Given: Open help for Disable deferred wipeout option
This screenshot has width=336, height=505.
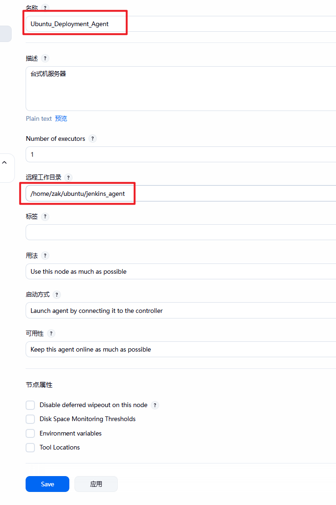Looking at the screenshot, I should [155, 405].
